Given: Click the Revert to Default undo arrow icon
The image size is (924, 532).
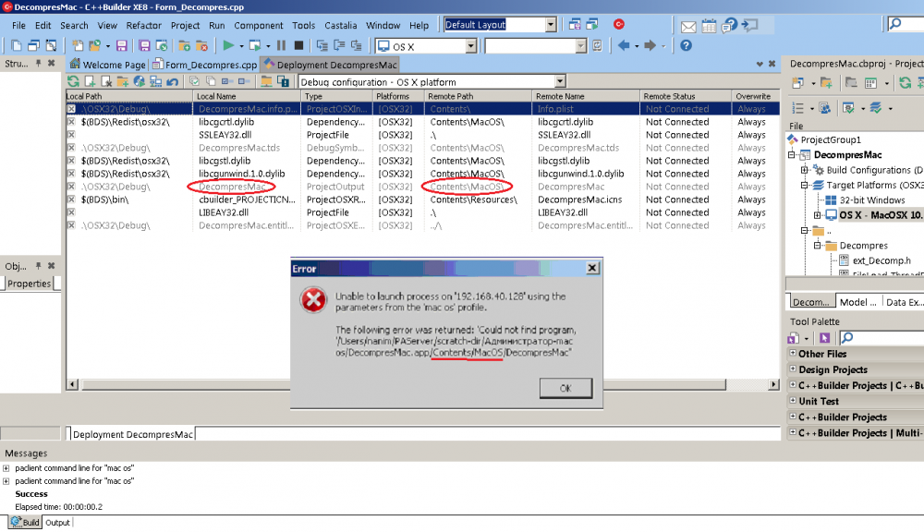Looking at the screenshot, I should click(x=172, y=81).
